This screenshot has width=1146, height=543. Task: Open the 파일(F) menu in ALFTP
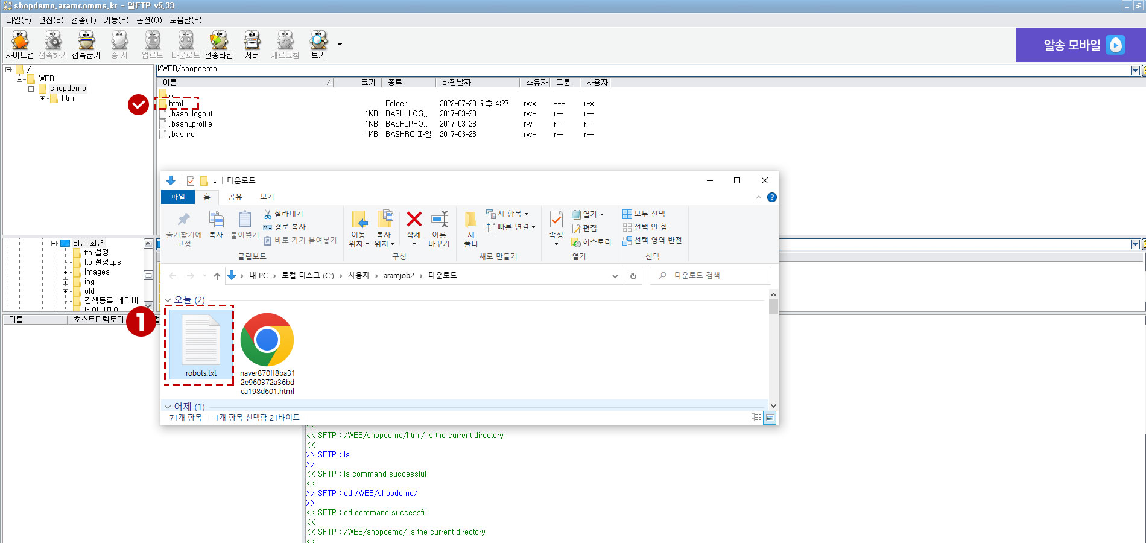19,20
